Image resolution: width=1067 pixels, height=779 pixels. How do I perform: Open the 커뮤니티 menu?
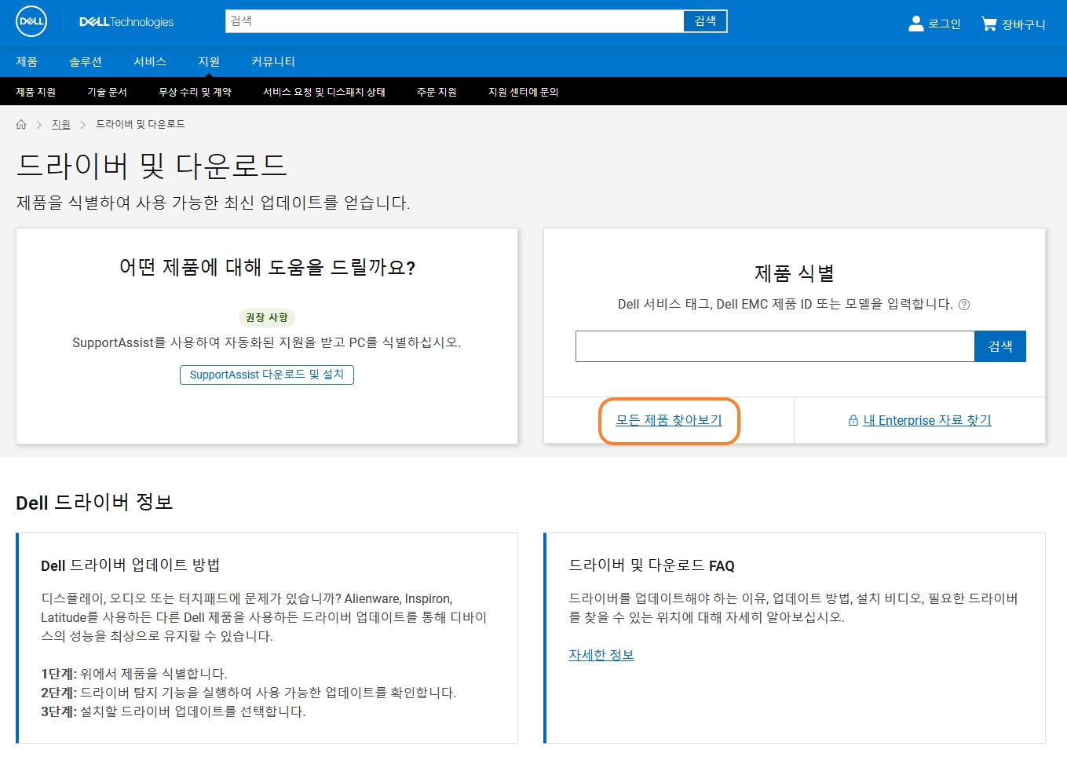pos(272,61)
